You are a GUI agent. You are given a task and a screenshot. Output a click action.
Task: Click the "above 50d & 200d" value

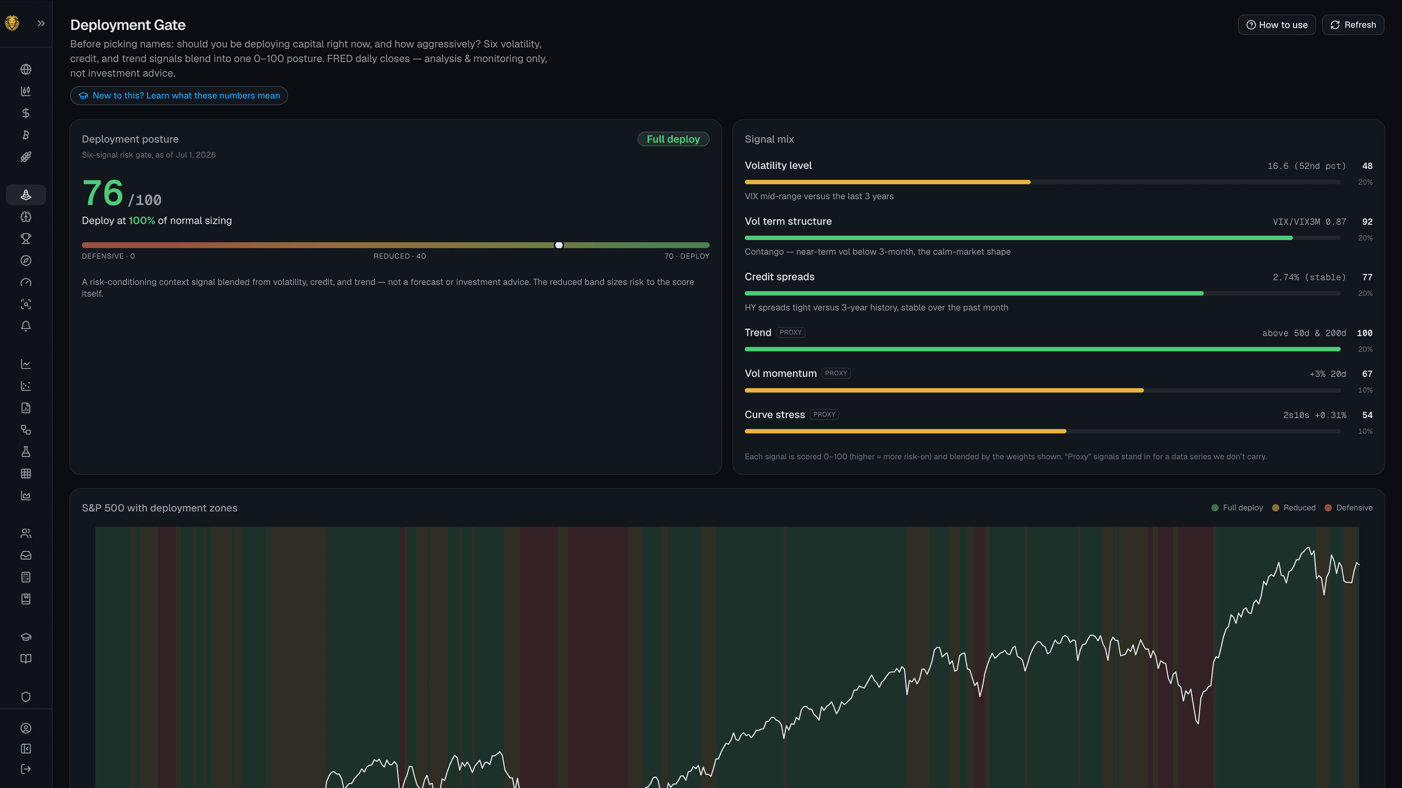tap(1304, 333)
